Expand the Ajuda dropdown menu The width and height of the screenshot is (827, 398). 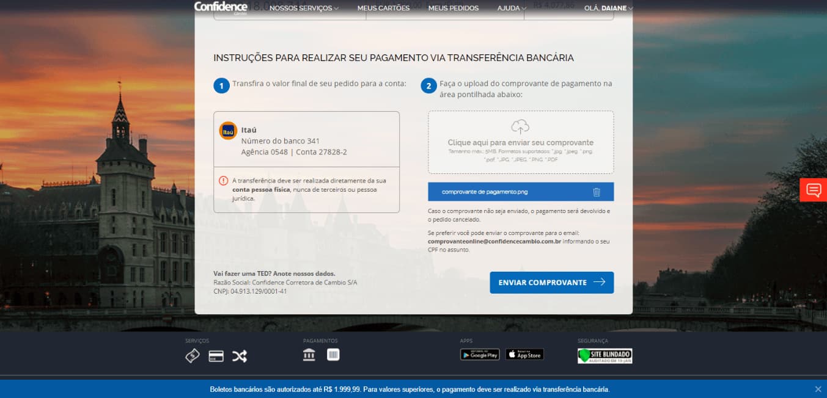click(x=512, y=9)
